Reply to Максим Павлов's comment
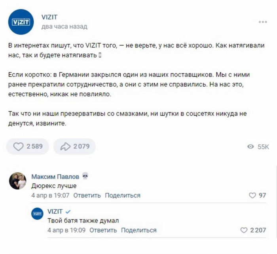This screenshot has width=277, height=254. pyautogui.click(x=87, y=195)
